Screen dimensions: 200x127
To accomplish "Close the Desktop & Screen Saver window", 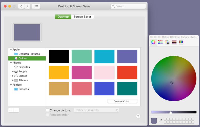I will pos(5,6).
